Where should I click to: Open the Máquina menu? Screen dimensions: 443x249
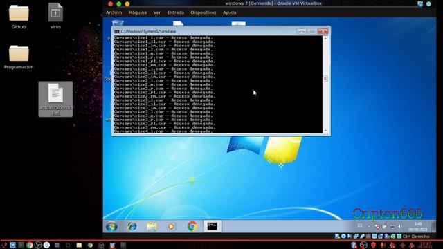tap(138, 12)
